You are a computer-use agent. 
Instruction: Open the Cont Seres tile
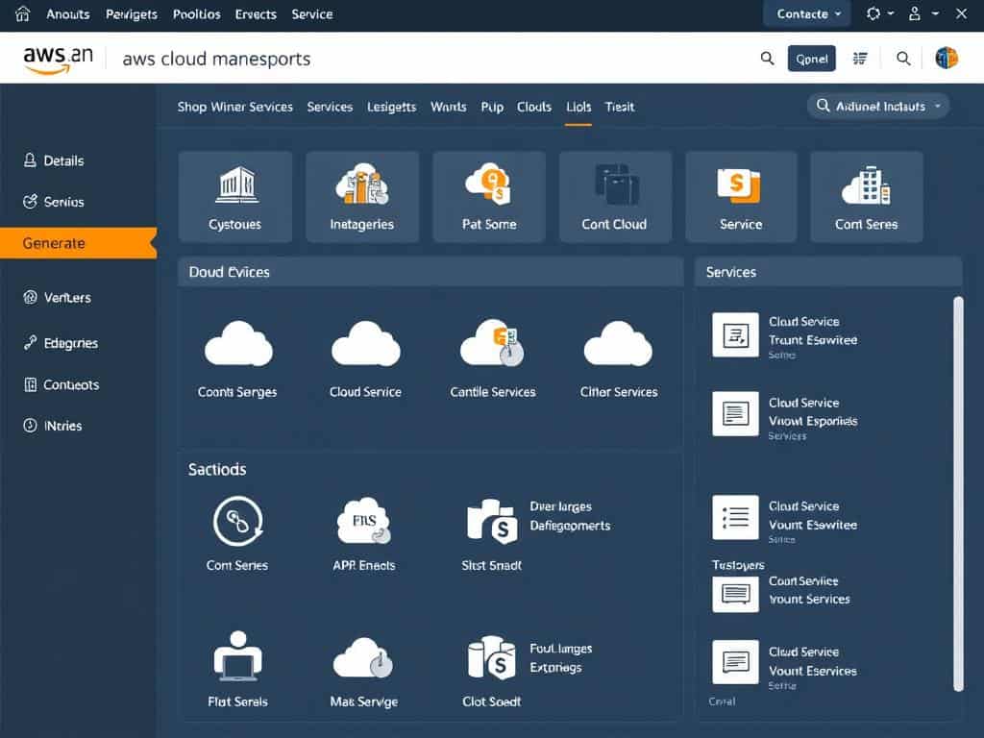(867, 196)
